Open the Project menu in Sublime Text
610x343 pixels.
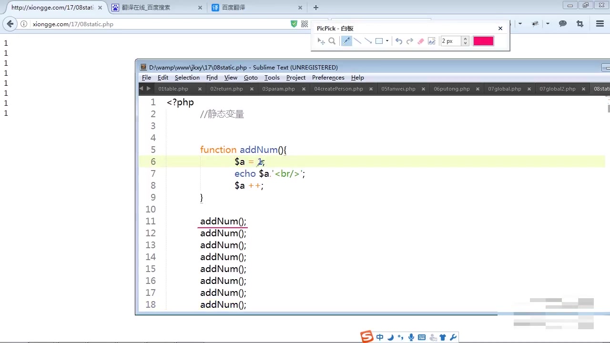296,78
